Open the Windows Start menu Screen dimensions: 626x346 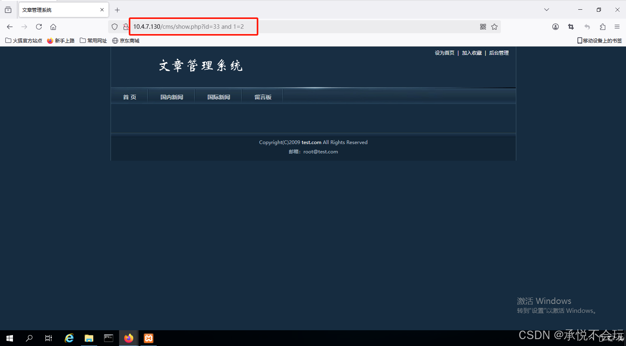[x=10, y=338]
